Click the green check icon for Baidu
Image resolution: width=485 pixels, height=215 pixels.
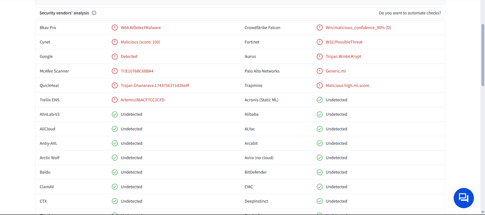pos(115,172)
